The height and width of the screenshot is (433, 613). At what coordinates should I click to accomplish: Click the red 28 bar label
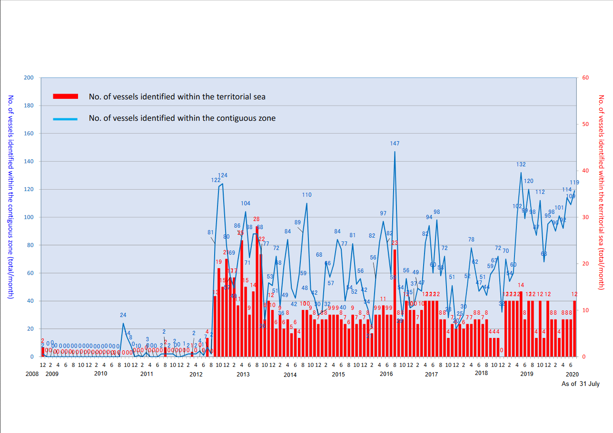(257, 219)
